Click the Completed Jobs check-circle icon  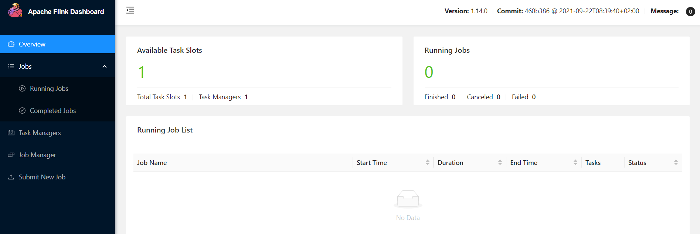pyautogui.click(x=22, y=111)
